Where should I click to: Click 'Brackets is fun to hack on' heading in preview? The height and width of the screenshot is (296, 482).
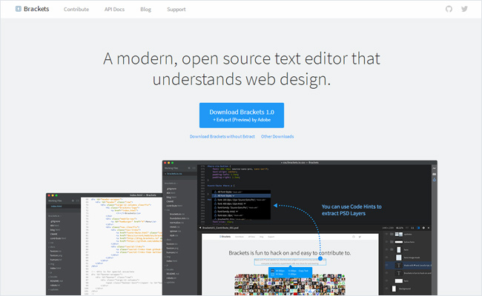click(x=289, y=253)
